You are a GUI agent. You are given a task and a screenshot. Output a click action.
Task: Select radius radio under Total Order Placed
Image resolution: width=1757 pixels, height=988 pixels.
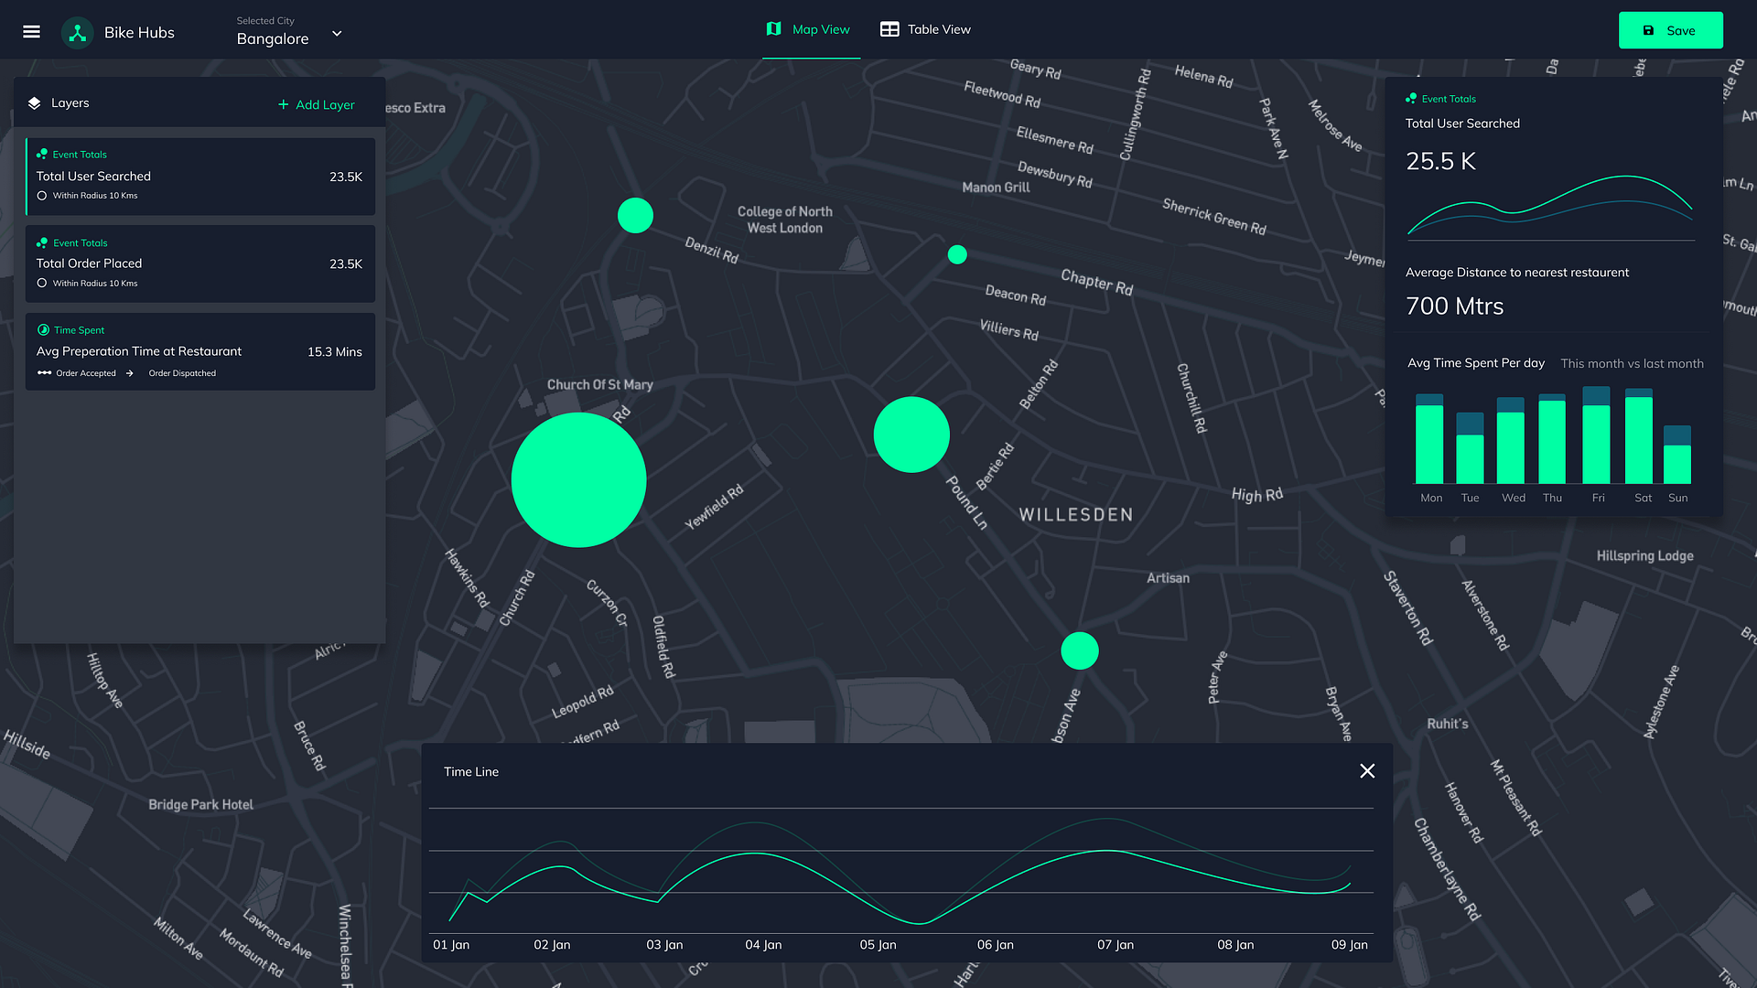point(42,284)
